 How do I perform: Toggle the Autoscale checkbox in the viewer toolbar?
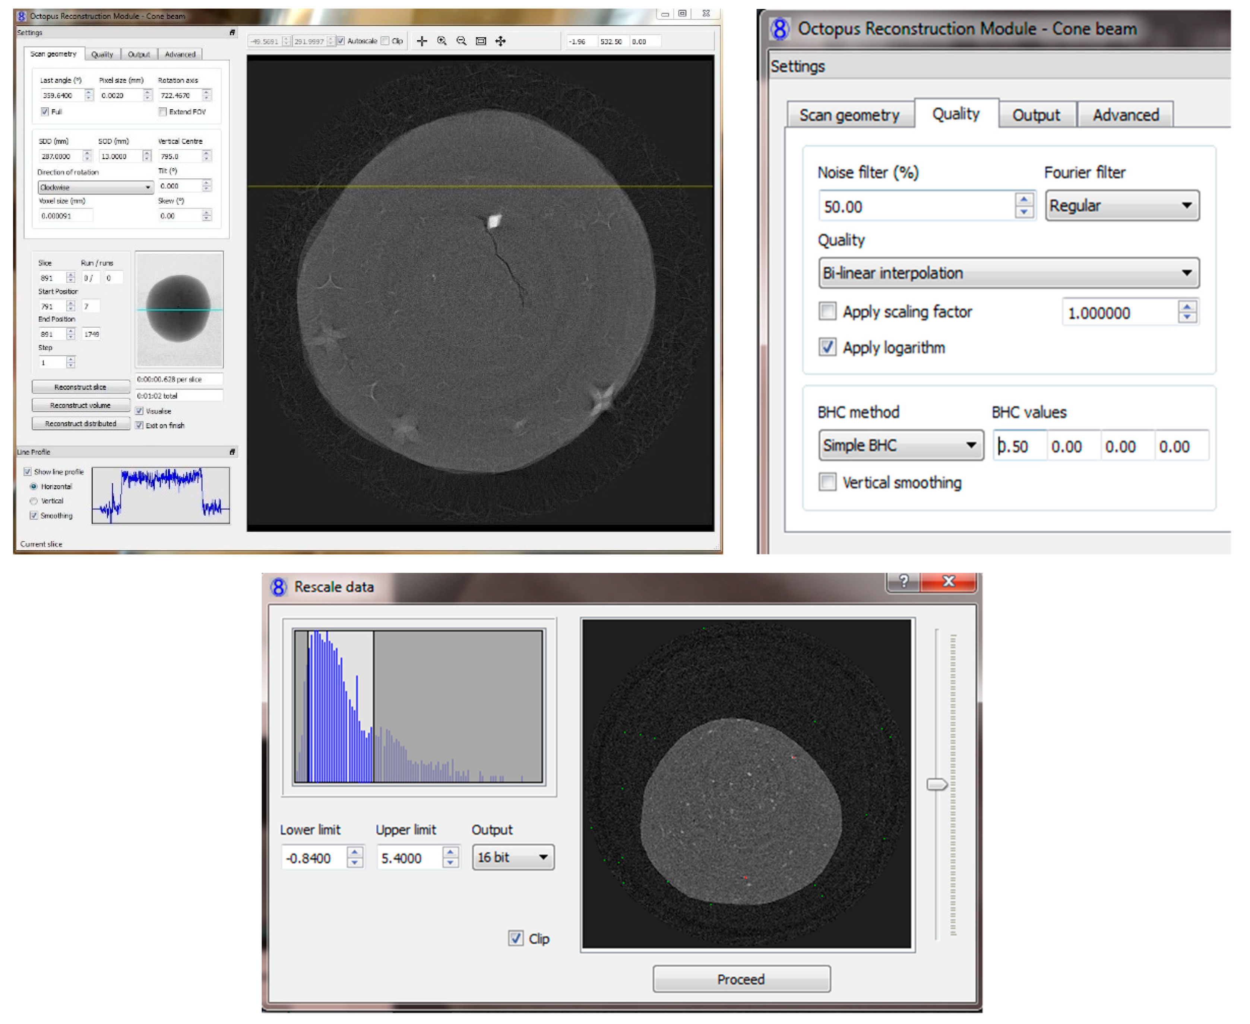point(341,41)
